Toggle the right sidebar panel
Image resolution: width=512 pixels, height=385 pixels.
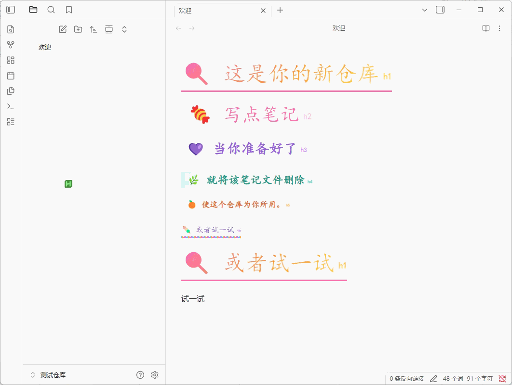[440, 10]
